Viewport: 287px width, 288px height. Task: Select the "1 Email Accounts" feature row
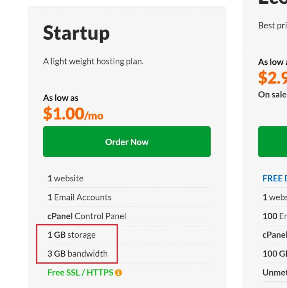tap(80, 197)
